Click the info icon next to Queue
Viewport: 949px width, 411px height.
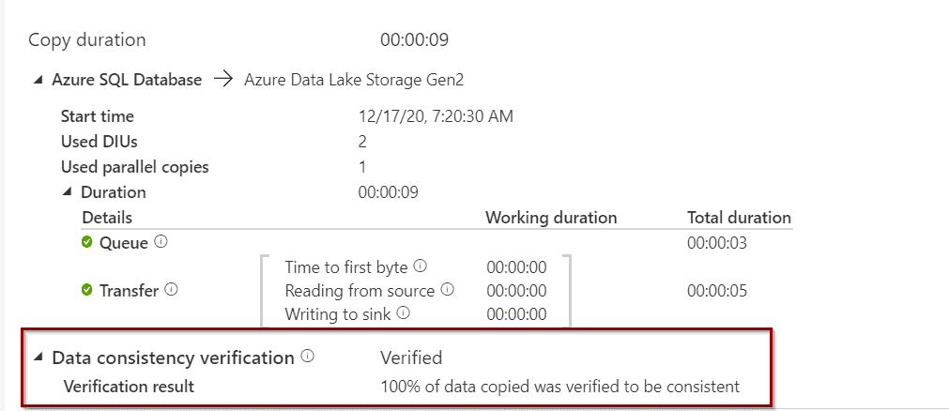click(x=161, y=241)
